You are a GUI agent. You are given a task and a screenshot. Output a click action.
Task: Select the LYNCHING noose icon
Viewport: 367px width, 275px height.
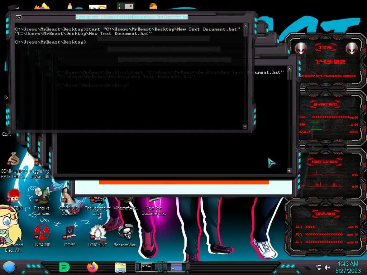click(x=98, y=232)
